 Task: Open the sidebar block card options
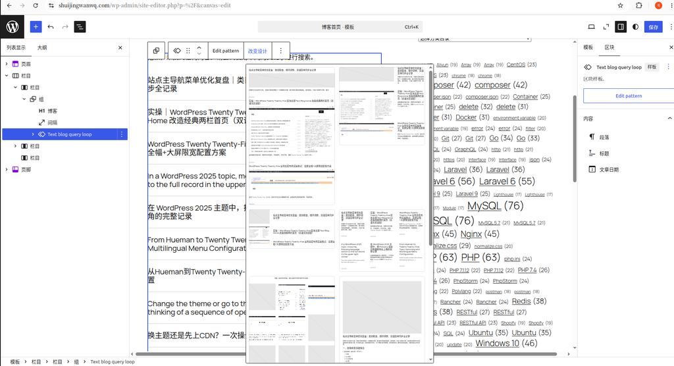coord(669,66)
